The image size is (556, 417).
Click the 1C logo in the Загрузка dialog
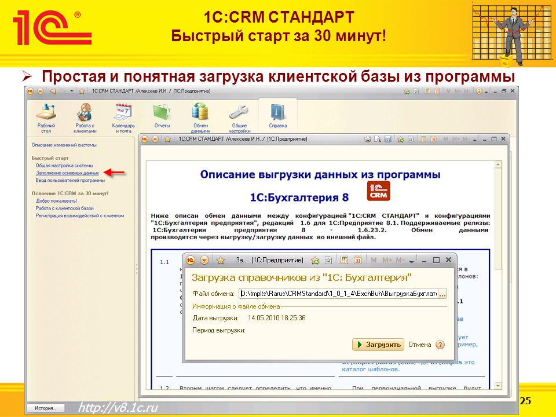tap(191, 260)
